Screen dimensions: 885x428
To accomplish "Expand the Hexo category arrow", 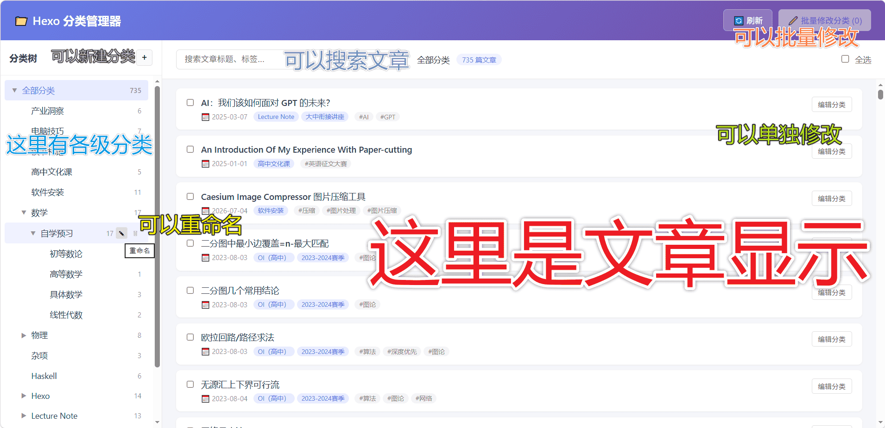I will [24, 396].
